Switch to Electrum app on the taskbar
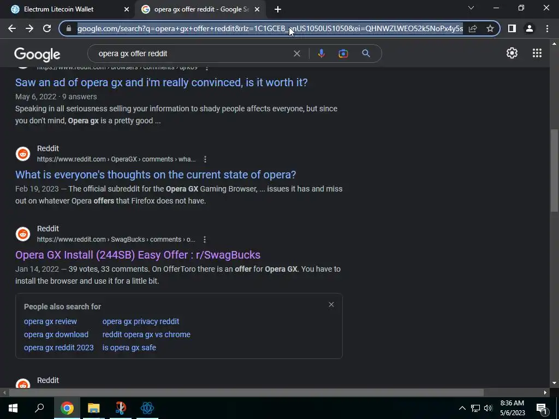Image resolution: width=559 pixels, height=419 pixels. 147,408
